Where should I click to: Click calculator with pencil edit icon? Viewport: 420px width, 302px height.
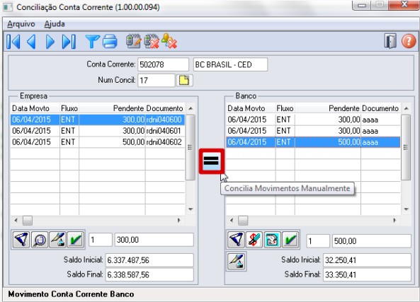134,41
